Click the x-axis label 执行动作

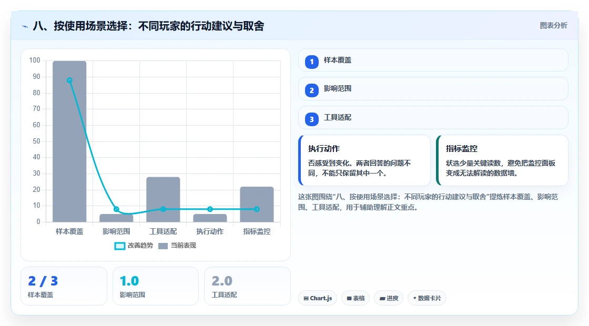tap(210, 232)
